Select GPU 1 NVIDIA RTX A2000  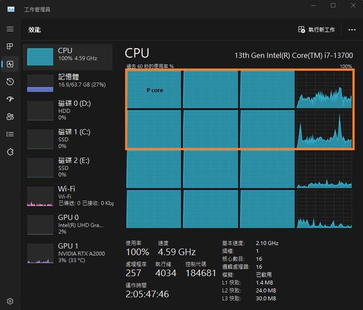[x=68, y=253]
